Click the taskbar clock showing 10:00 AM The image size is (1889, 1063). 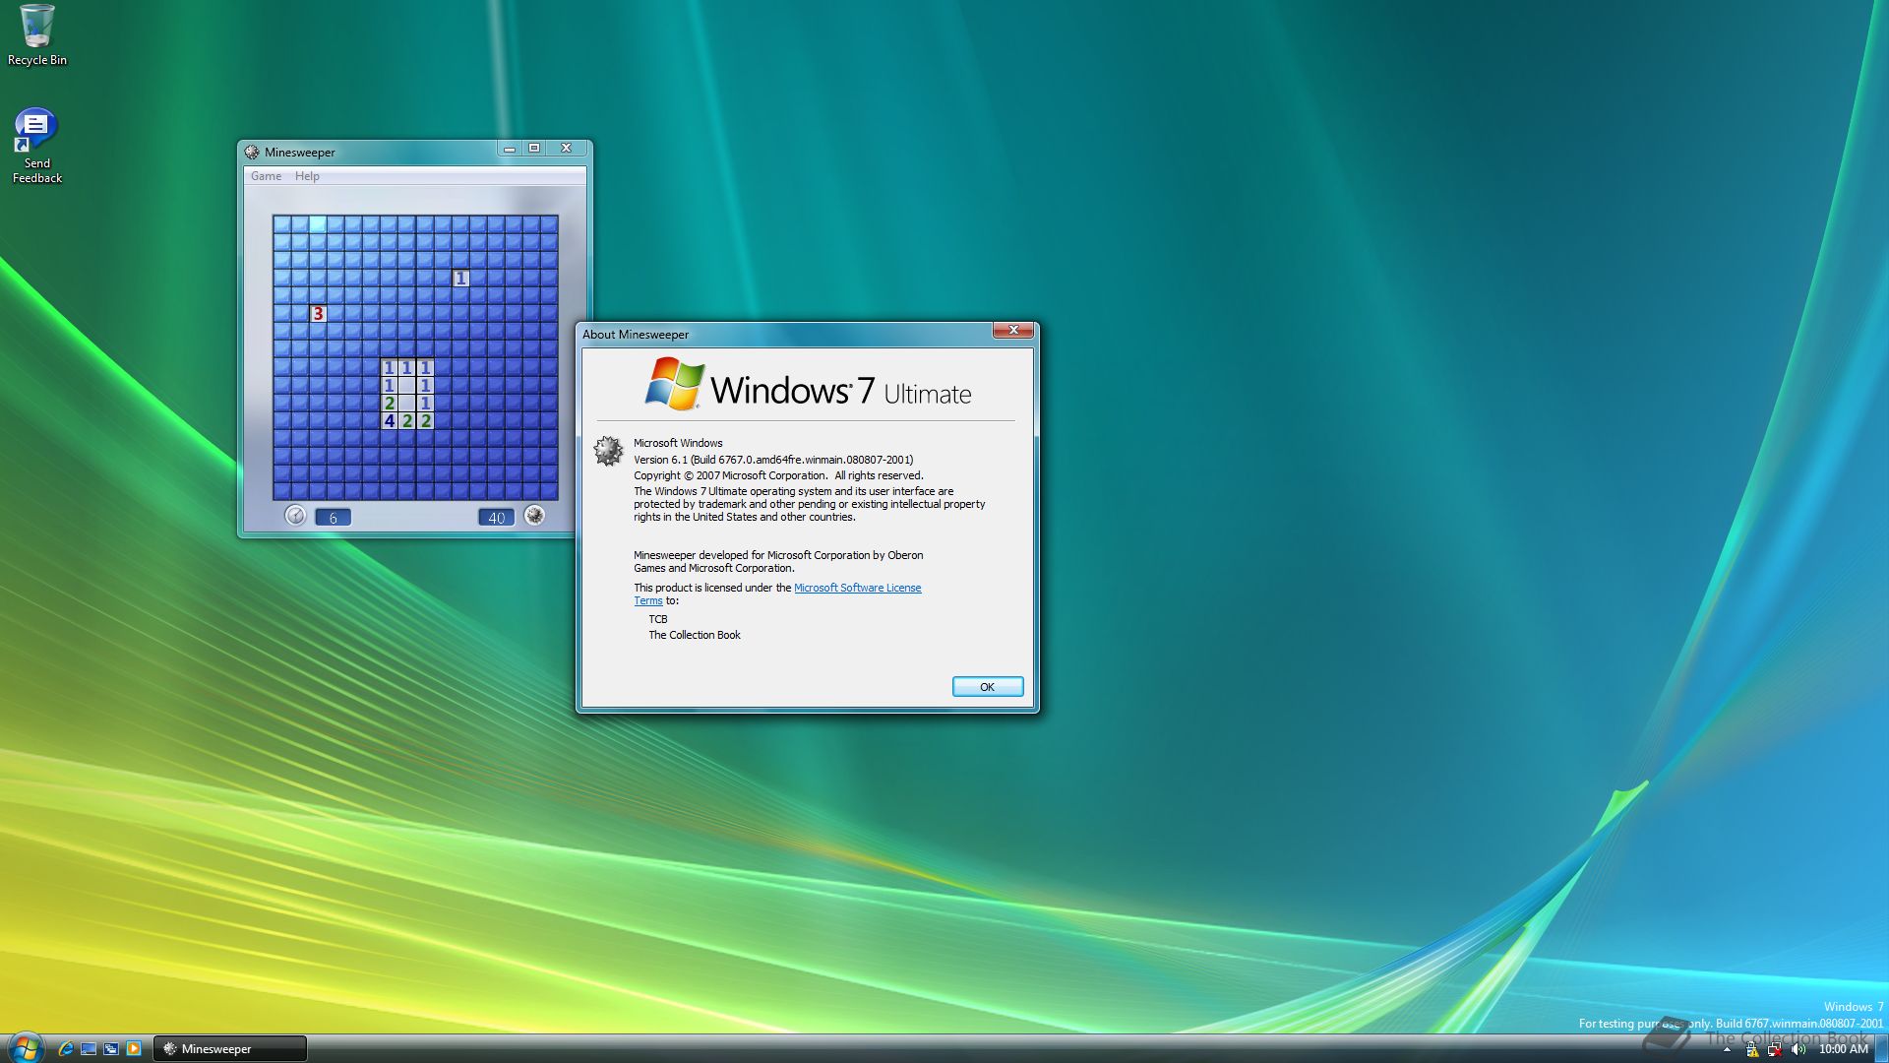[x=1843, y=1049]
